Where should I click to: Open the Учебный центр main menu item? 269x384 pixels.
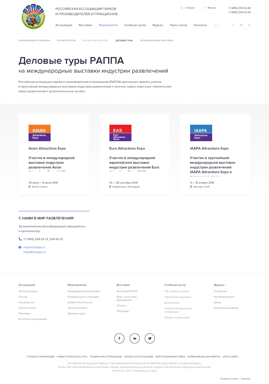pos(135,25)
